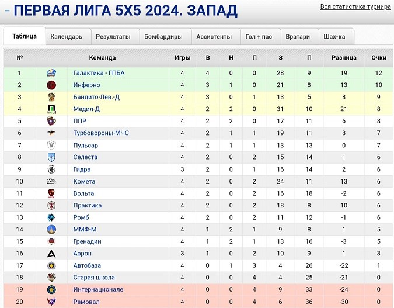
Task: Click the Комета team logo icon
Action: pyautogui.click(x=51, y=182)
